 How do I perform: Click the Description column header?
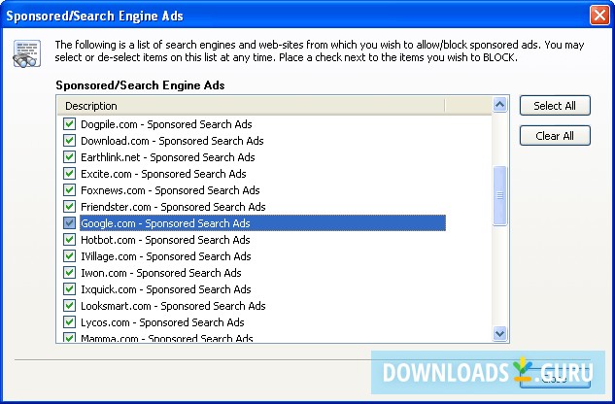point(251,106)
